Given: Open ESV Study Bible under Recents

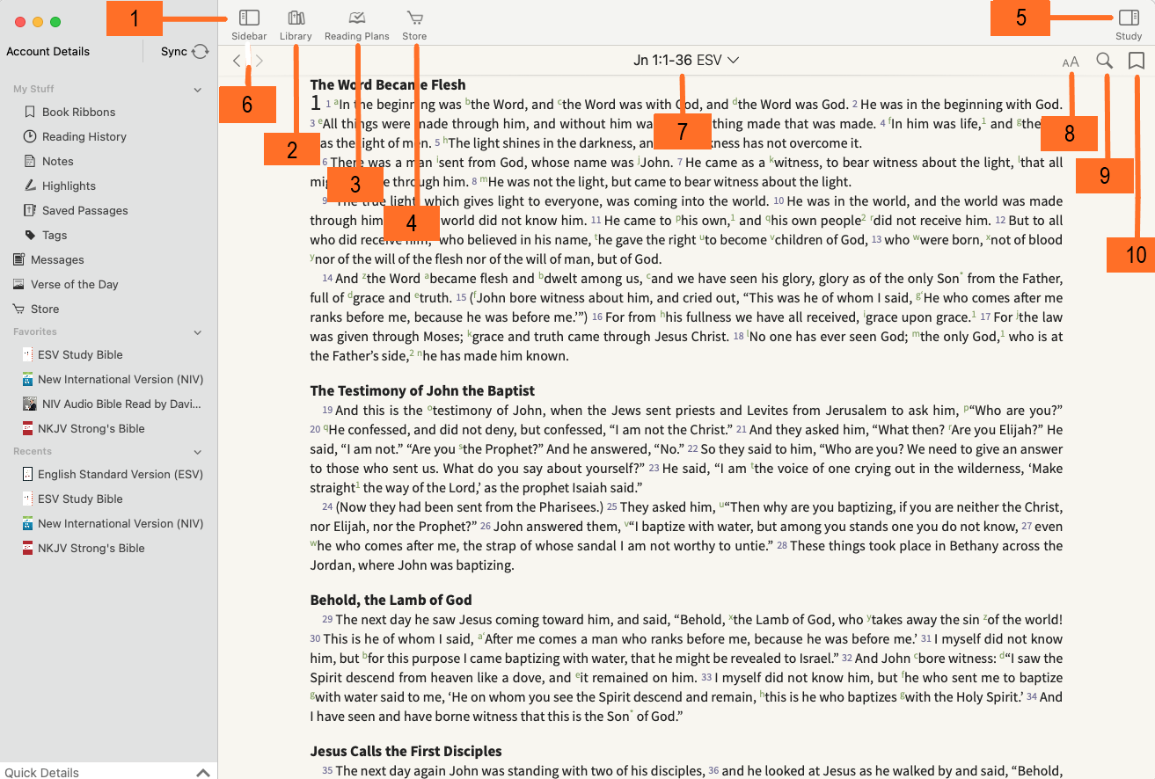Looking at the screenshot, I should point(80,499).
